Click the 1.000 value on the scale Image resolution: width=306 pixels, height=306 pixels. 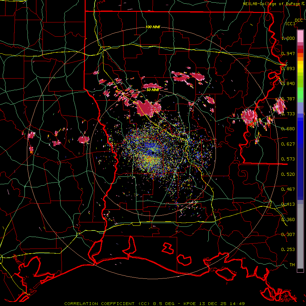click(x=288, y=38)
